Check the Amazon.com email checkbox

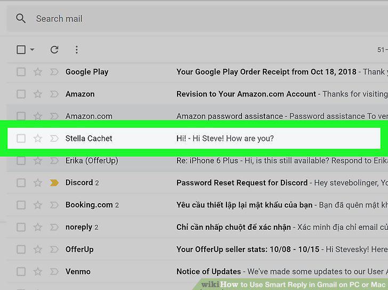pos(21,116)
